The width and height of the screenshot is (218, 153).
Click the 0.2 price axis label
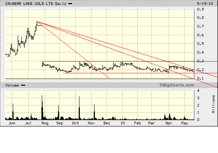click(200, 70)
